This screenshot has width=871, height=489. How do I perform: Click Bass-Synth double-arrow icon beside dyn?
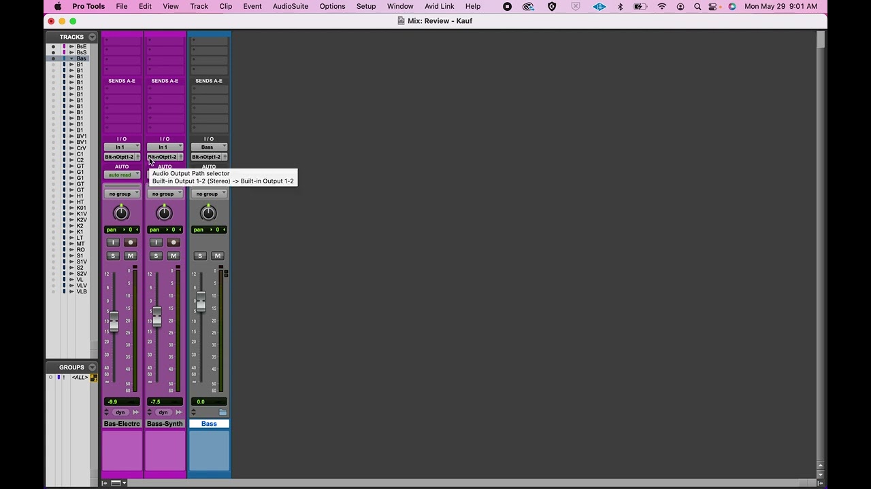179,412
